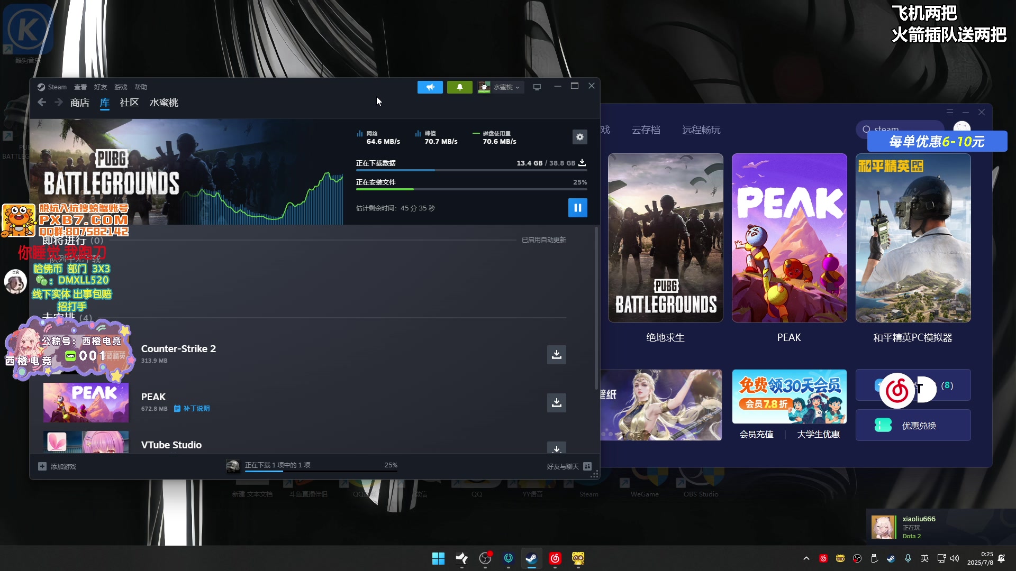Open Steam announcements megaphone button
1016x571 pixels.
tap(430, 87)
